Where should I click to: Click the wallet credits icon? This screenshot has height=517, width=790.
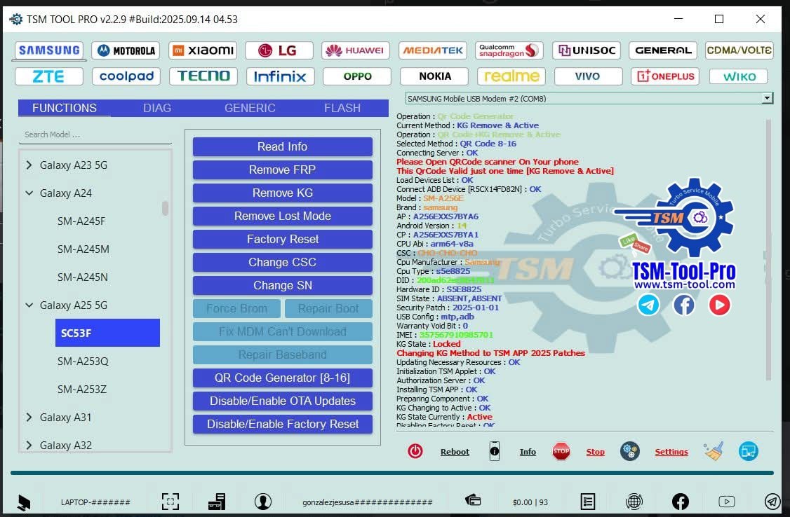[x=473, y=500]
